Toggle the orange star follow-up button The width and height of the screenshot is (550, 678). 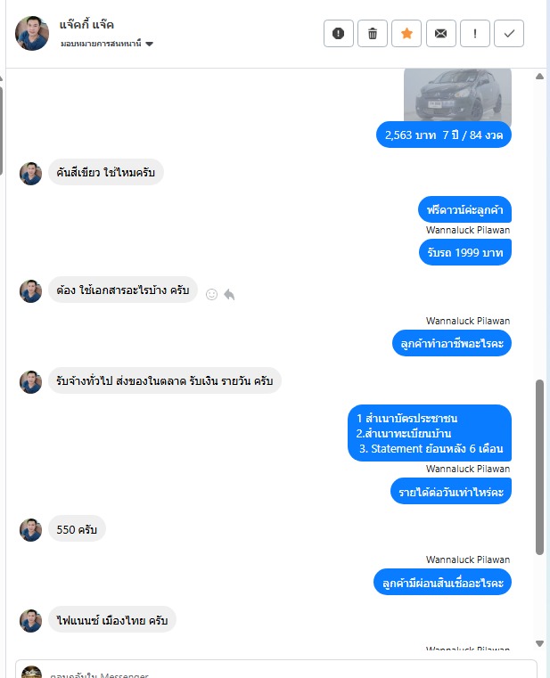tap(406, 33)
